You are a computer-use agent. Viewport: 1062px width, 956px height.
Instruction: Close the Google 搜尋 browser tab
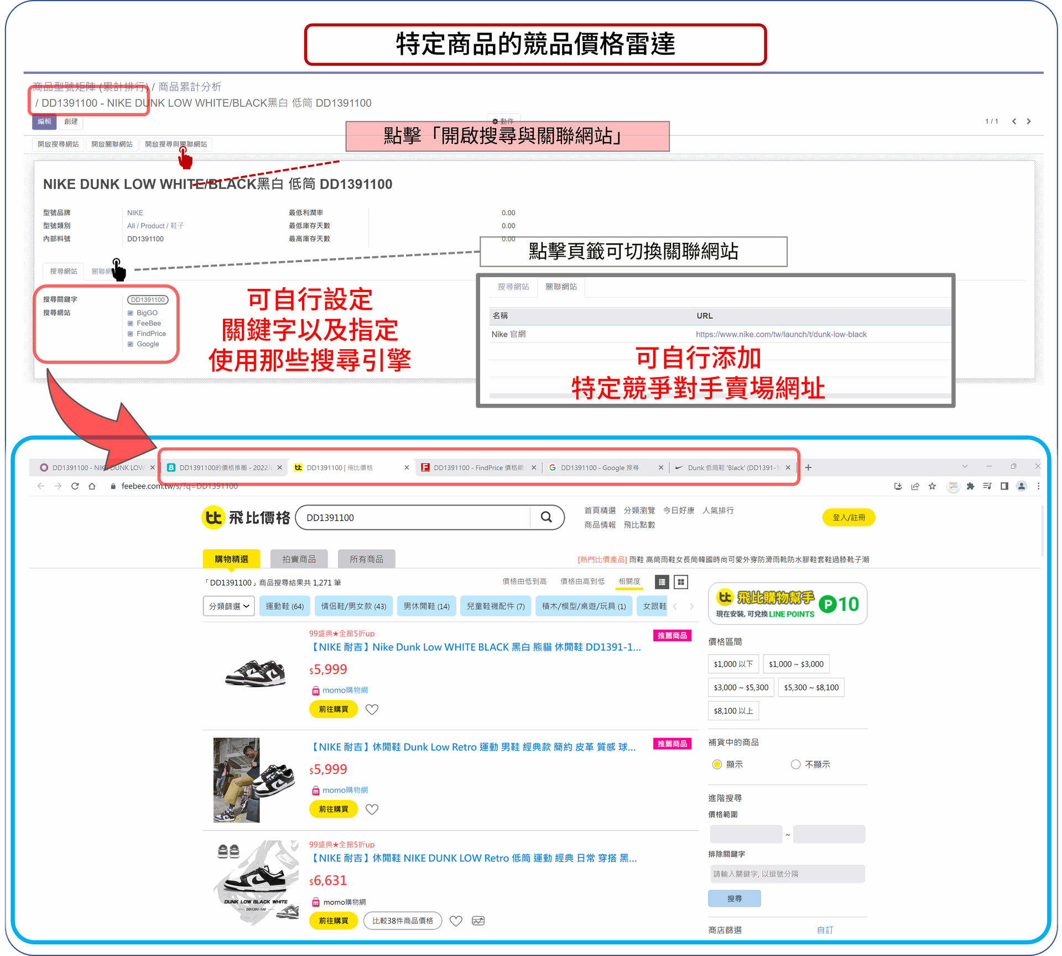pyautogui.click(x=661, y=467)
